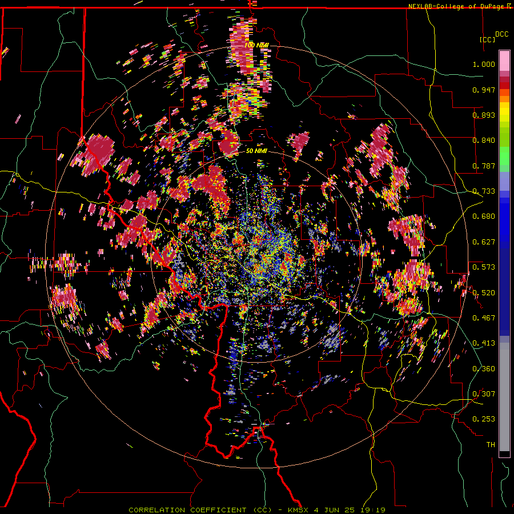
Task: Click the 0.360 legend value
Action: 484,369
